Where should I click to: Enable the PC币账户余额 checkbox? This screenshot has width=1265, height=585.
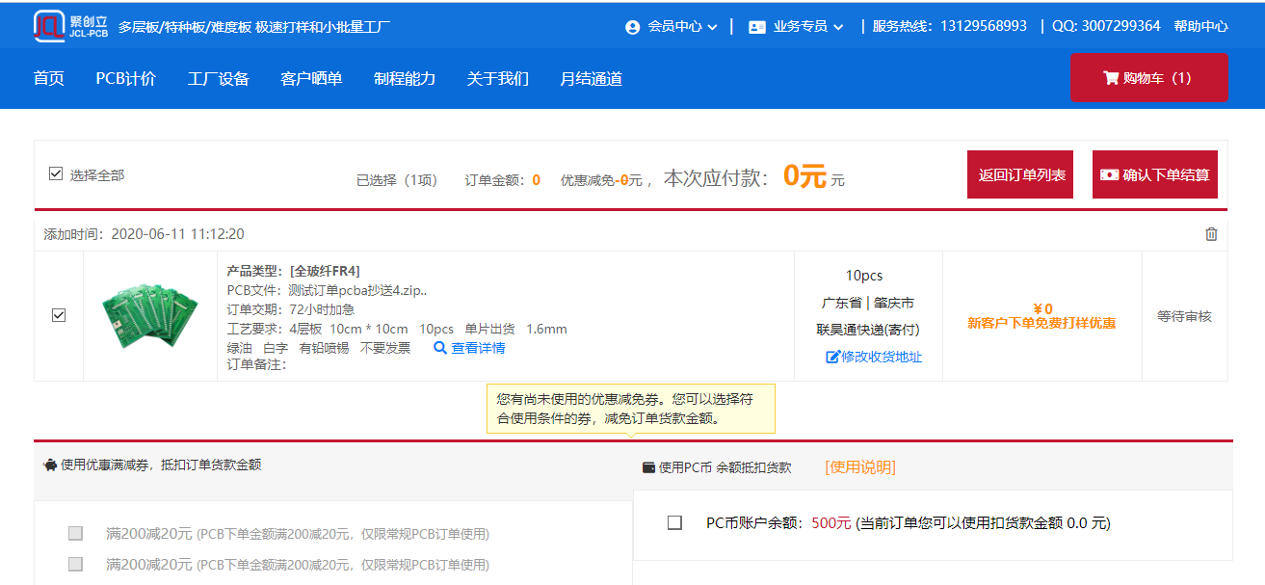[x=674, y=522]
